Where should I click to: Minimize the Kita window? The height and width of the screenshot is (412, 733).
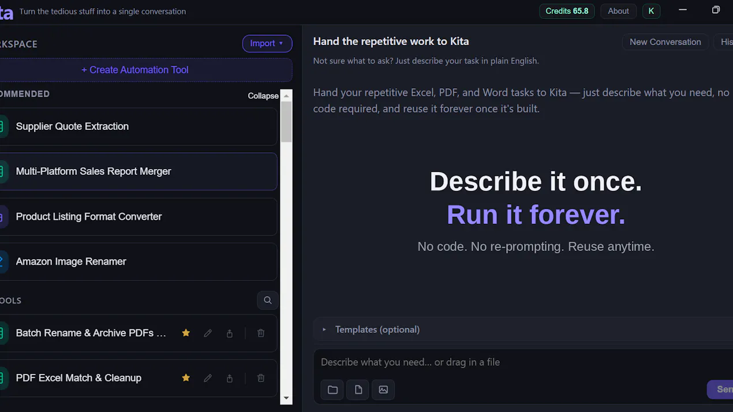tap(683, 10)
